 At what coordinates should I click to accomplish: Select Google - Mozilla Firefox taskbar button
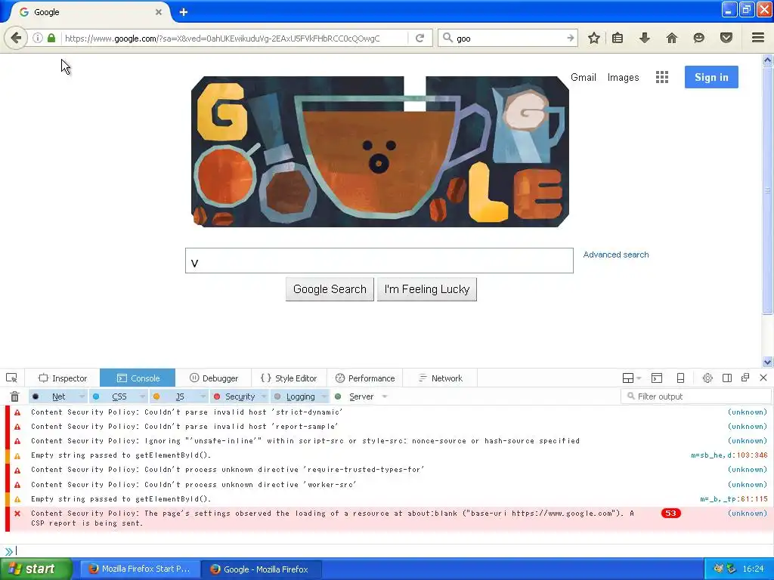pyautogui.click(x=262, y=569)
